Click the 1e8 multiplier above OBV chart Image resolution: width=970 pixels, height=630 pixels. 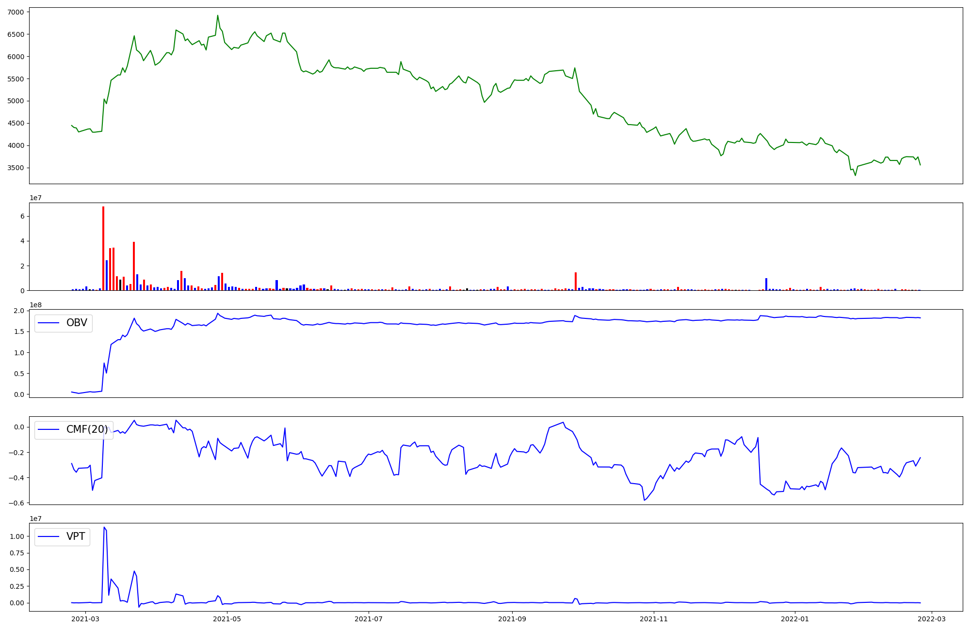coord(35,305)
